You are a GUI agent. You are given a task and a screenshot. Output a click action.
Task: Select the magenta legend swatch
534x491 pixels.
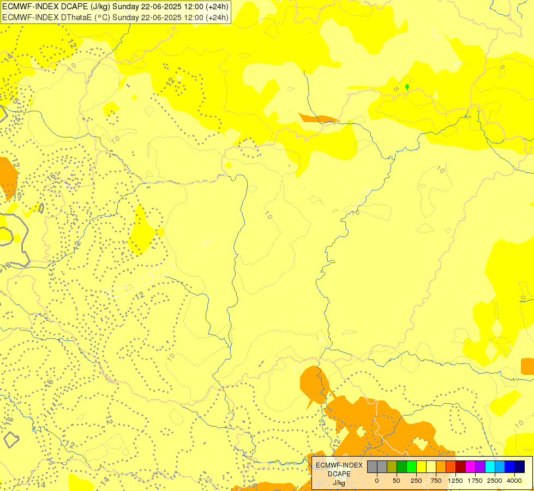[x=471, y=467]
